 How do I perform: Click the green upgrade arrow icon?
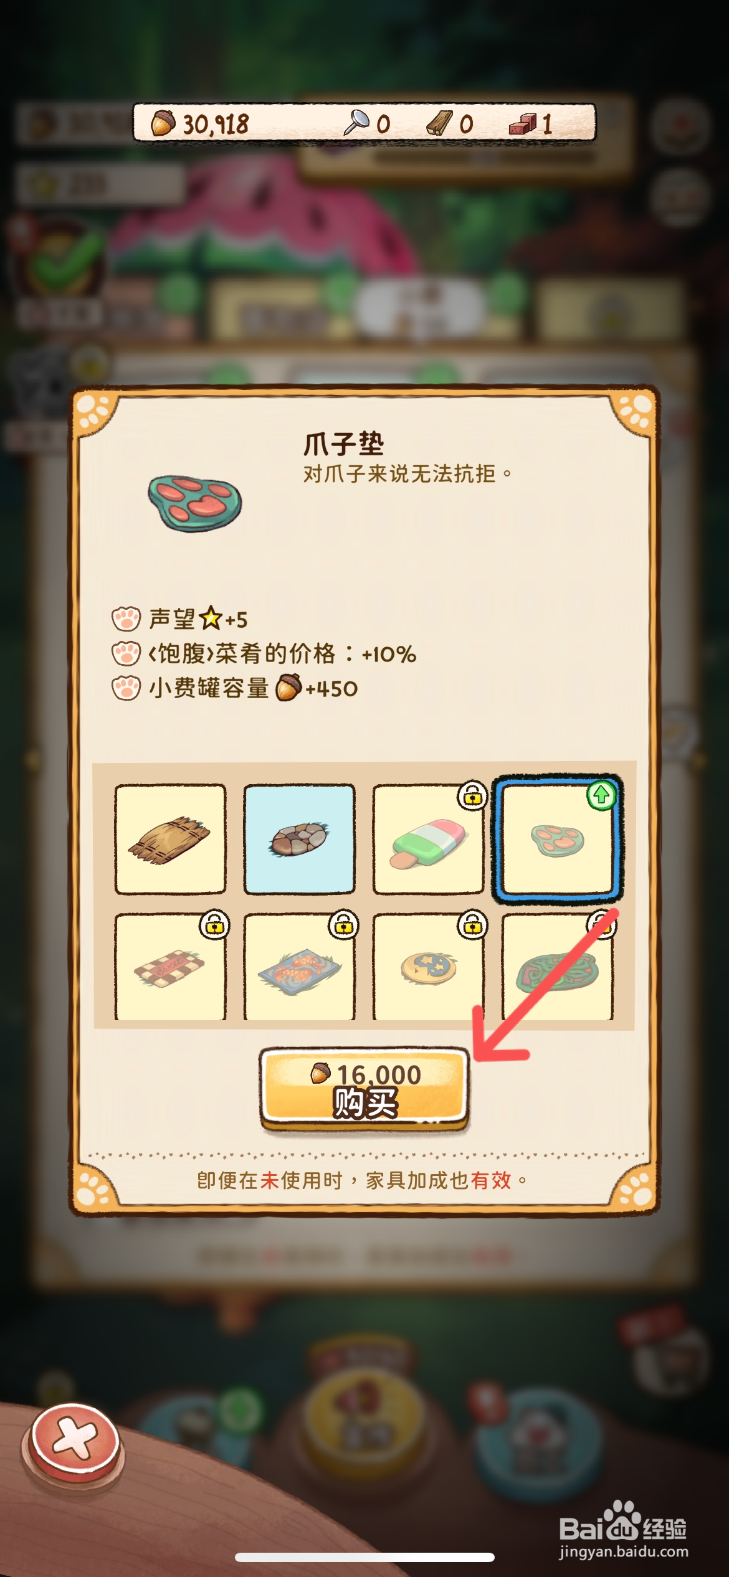601,795
